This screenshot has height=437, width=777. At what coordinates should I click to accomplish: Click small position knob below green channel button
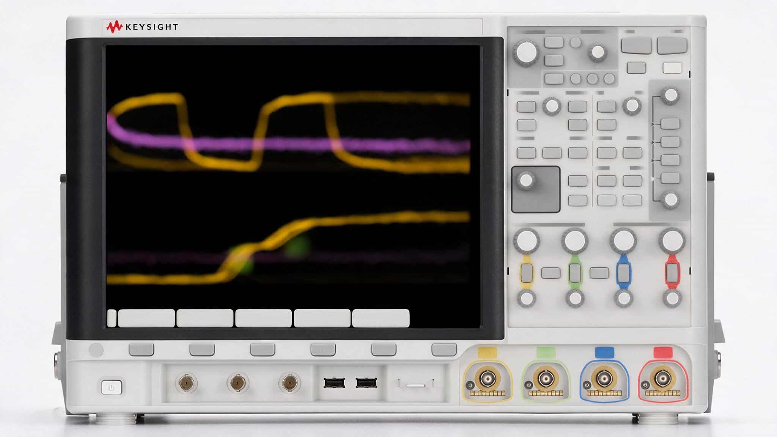[x=575, y=299]
